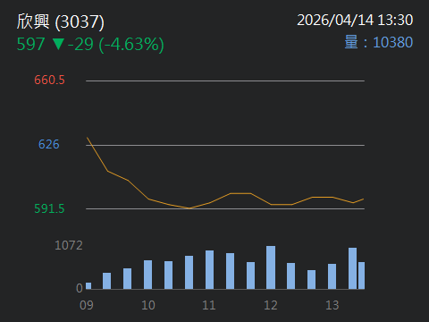Click the volume bar at 13 o'clock
429x322 pixels.
332,276
